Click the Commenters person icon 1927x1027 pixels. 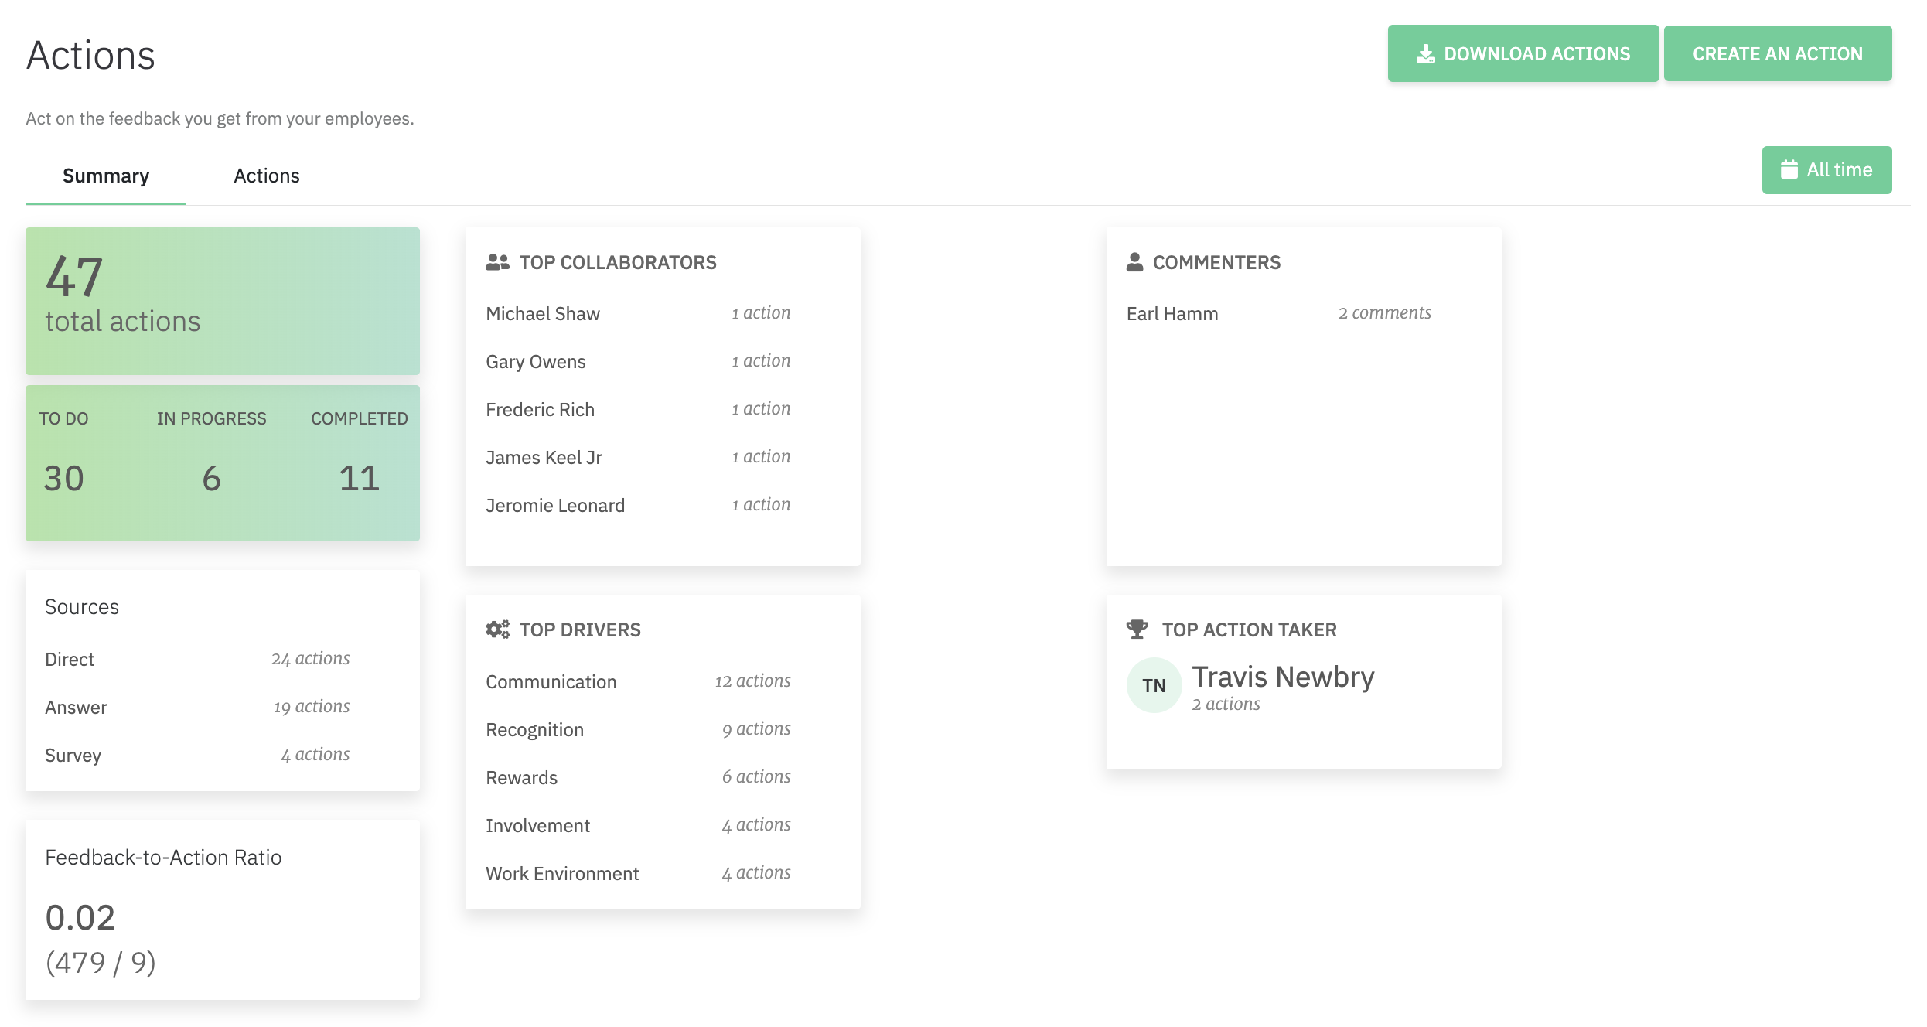click(x=1134, y=263)
